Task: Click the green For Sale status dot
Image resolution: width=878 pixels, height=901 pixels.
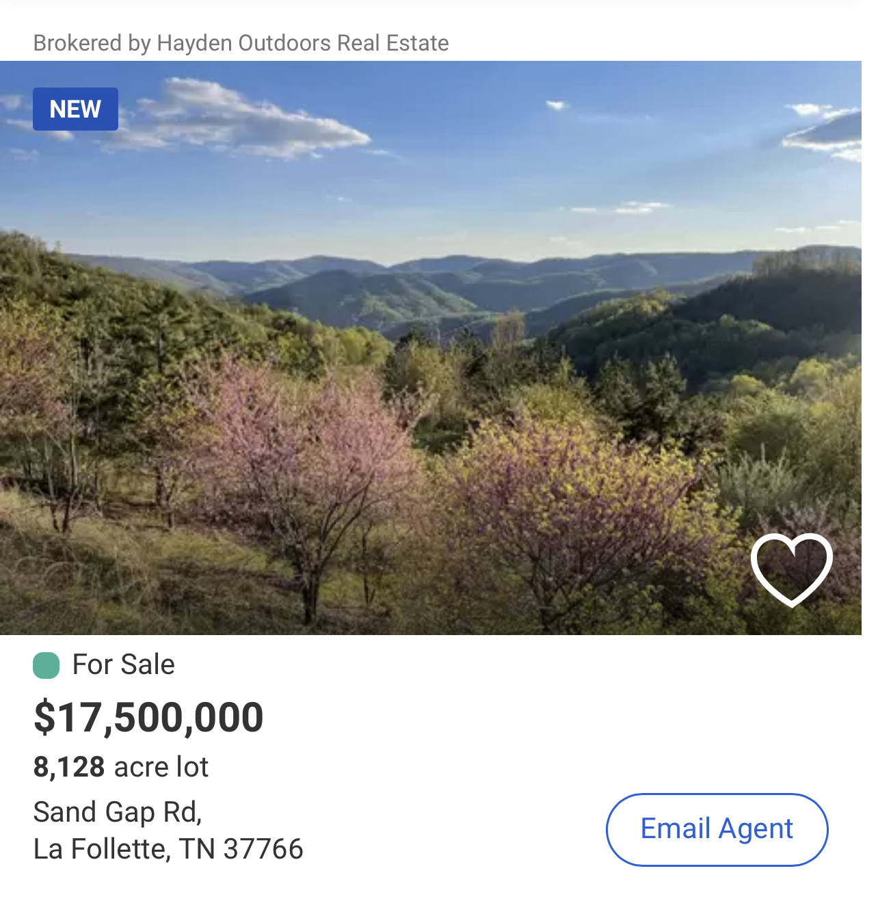Action: pos(46,665)
